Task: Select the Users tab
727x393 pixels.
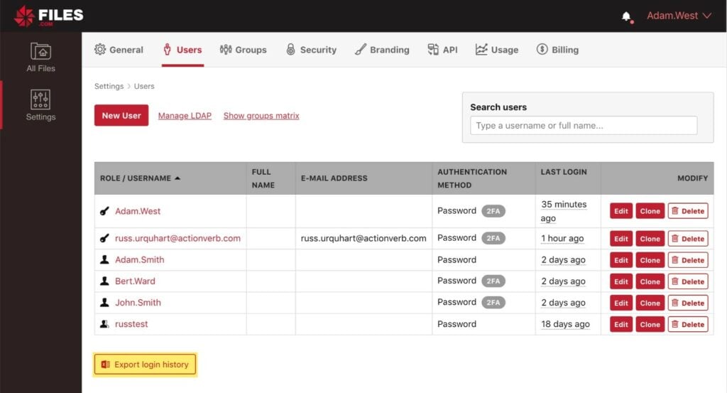Action: pyautogui.click(x=182, y=50)
